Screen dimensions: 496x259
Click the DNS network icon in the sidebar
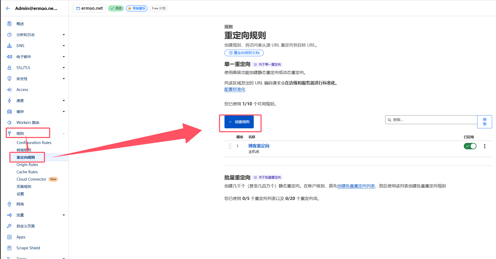9,46
